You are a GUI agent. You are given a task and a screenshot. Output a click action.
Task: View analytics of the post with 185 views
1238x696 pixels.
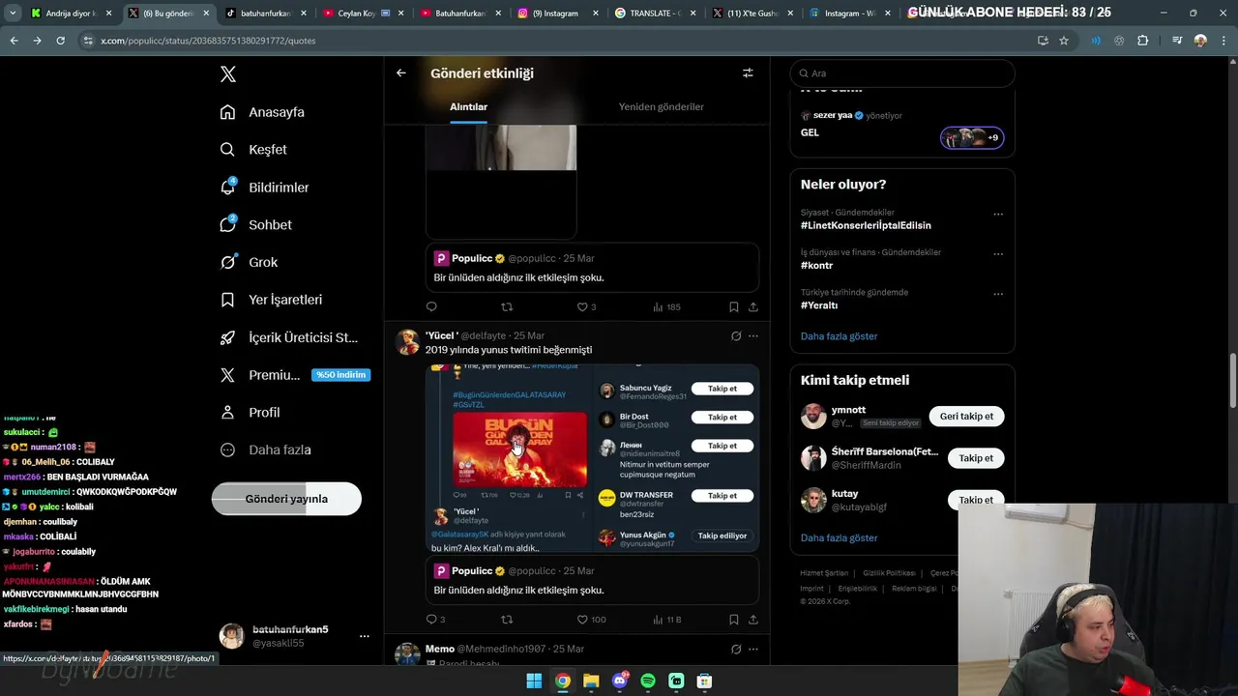pos(666,307)
